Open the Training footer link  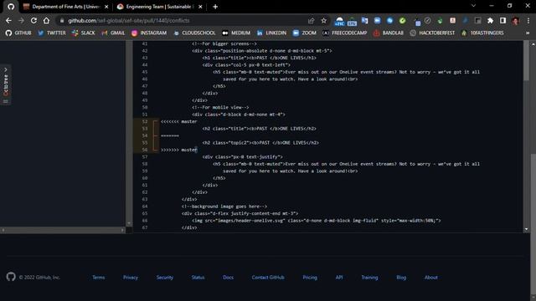click(x=369, y=278)
